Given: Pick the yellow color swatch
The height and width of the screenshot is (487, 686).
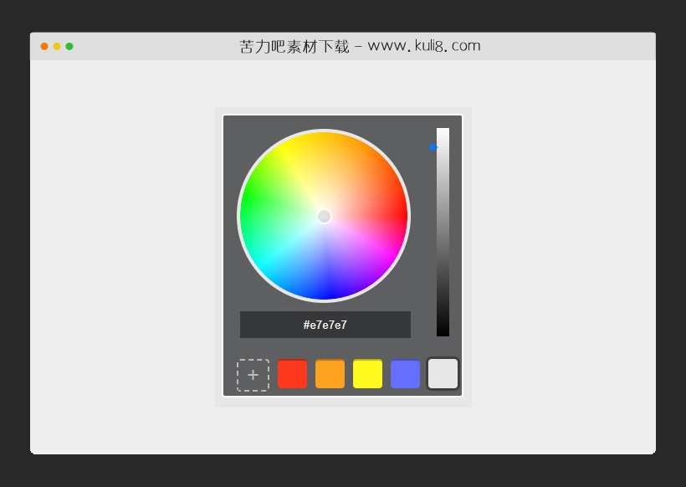Looking at the screenshot, I should tap(367, 374).
